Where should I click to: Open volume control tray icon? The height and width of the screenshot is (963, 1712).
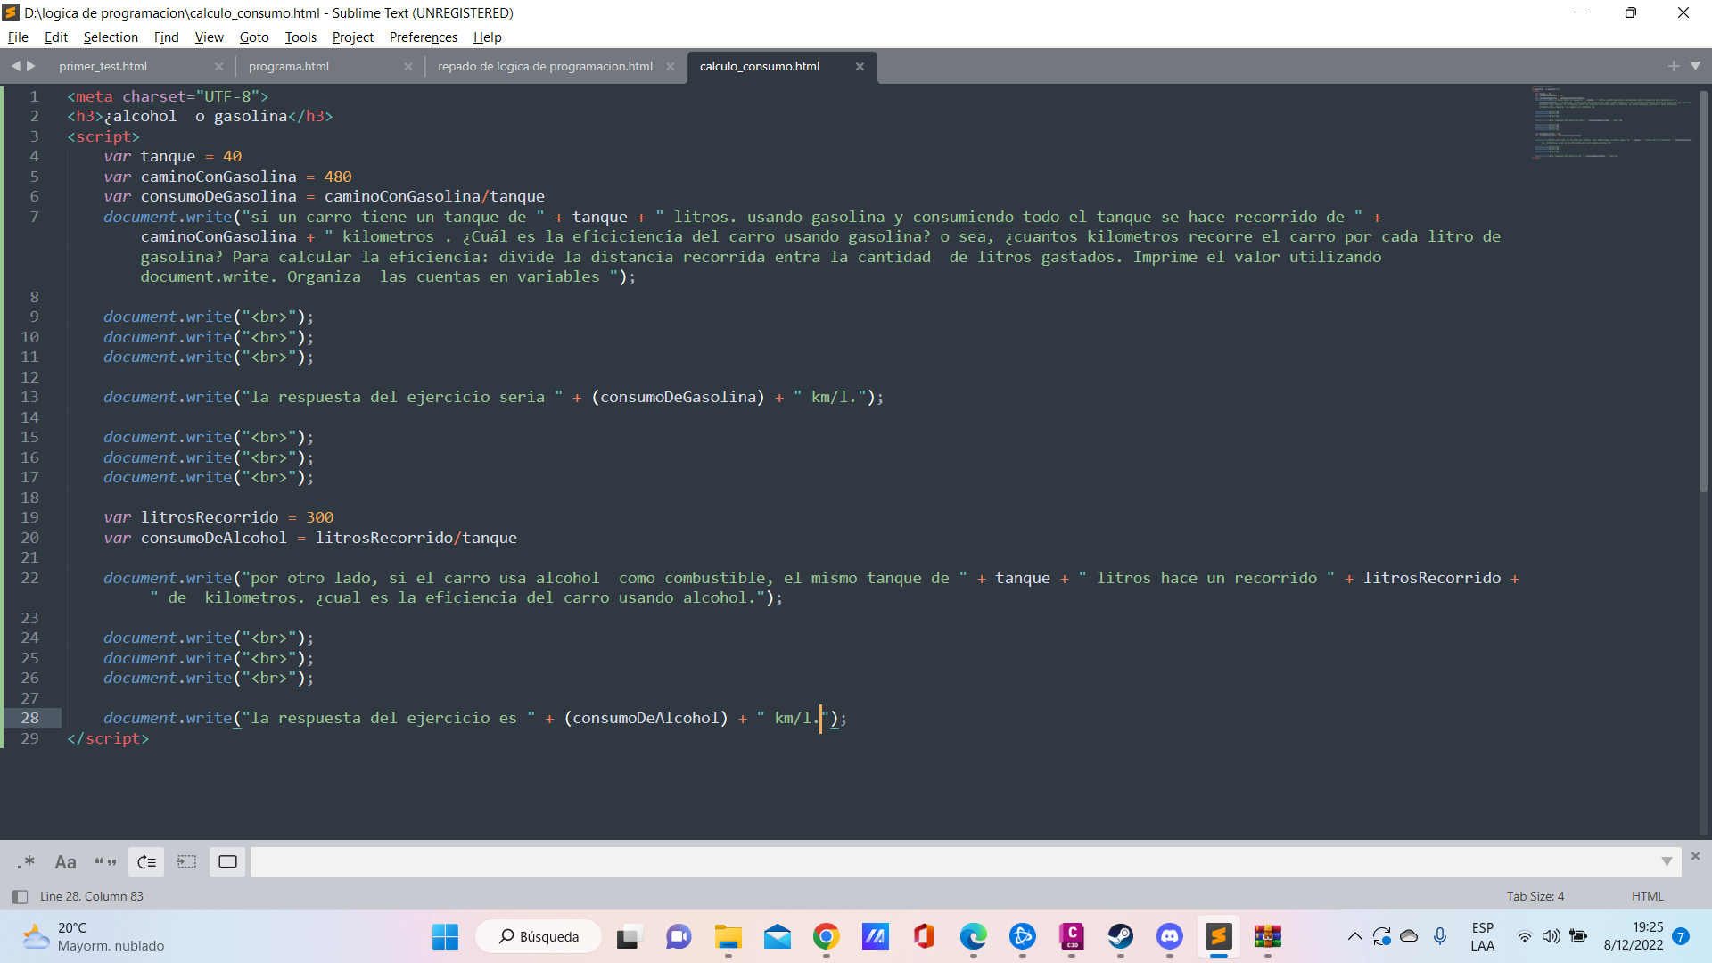pos(1551,936)
